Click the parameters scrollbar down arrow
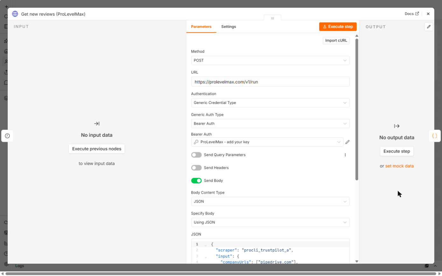Image resolution: width=442 pixels, height=276 pixels. click(357, 261)
